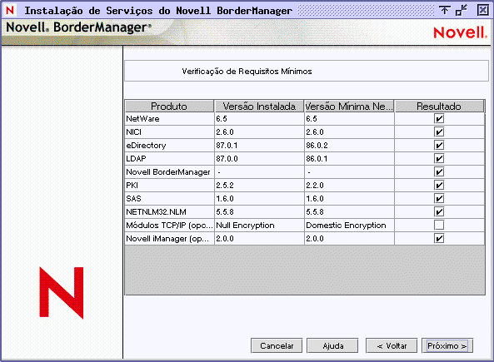Click the restore window icon in title bar
This screenshot has width=494, height=362.
click(462, 10)
